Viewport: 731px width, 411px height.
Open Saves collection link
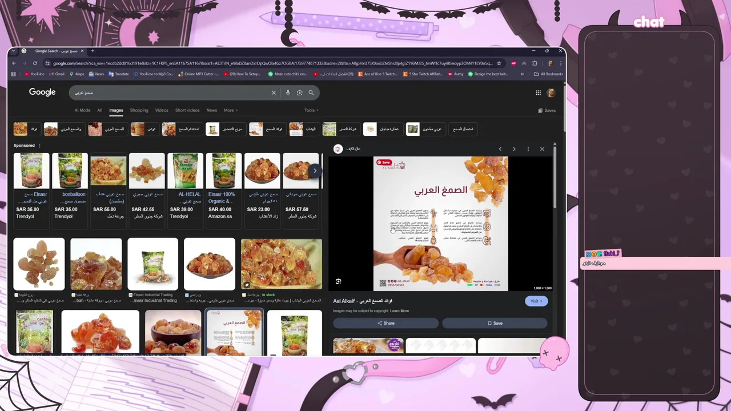(547, 111)
